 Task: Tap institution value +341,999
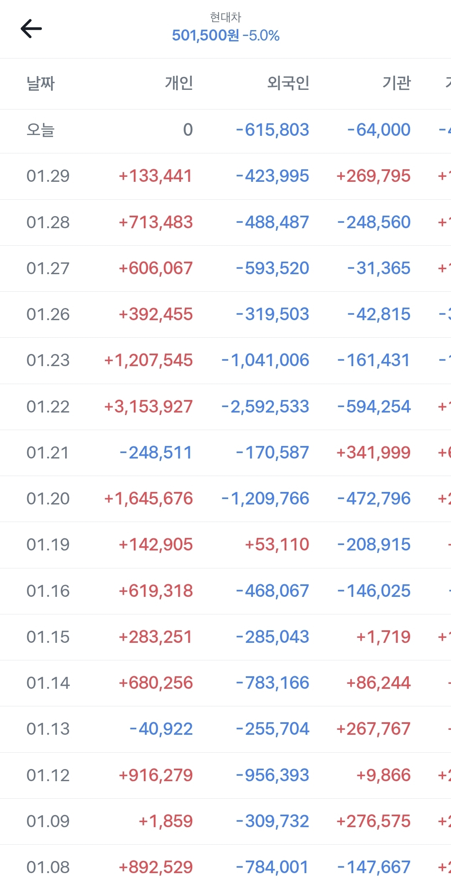coord(374,453)
